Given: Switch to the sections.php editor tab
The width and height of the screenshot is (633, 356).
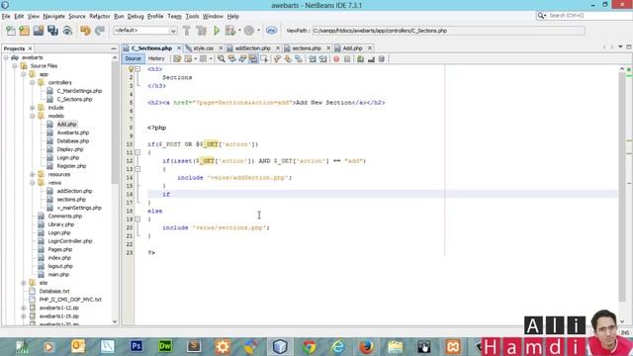Looking at the screenshot, I should (x=307, y=48).
